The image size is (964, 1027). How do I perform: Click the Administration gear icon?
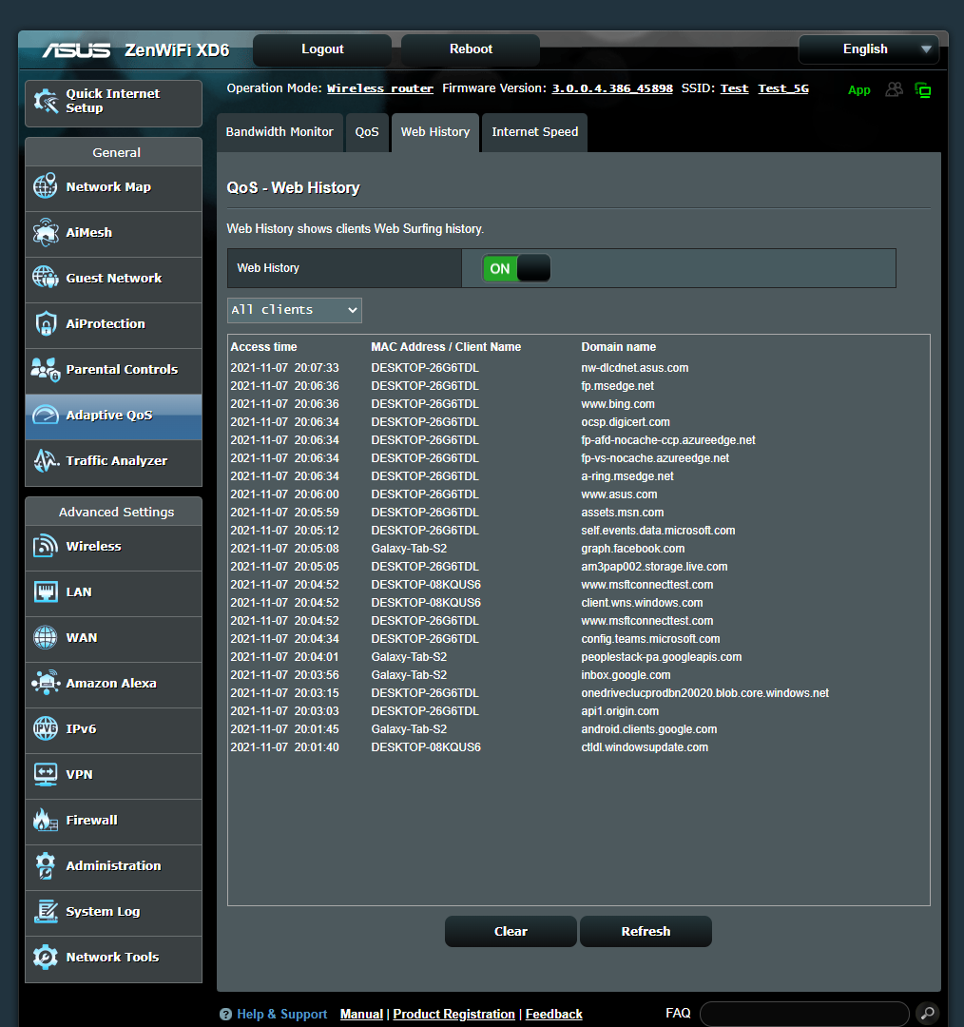click(x=46, y=865)
